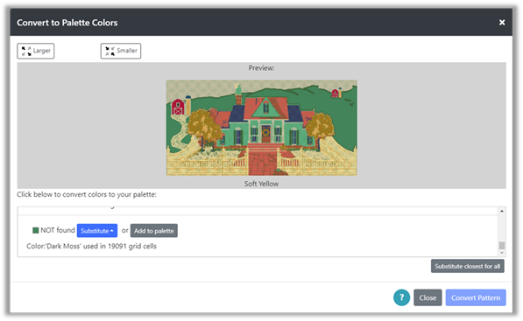Viewport: 523px width, 321px height.
Task: Add Dark Moss color to palette
Action: click(154, 230)
